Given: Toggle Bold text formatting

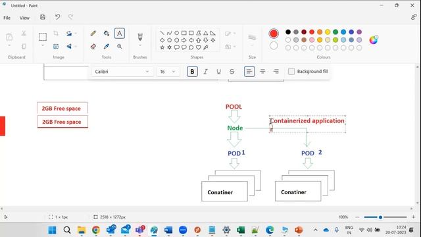Looking at the screenshot, I should (x=192, y=72).
